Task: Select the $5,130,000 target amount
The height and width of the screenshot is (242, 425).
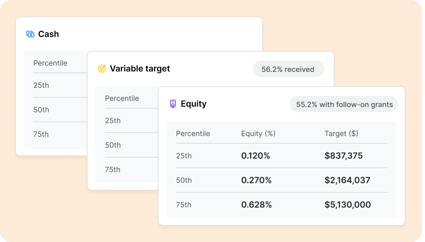Action: pos(347,205)
